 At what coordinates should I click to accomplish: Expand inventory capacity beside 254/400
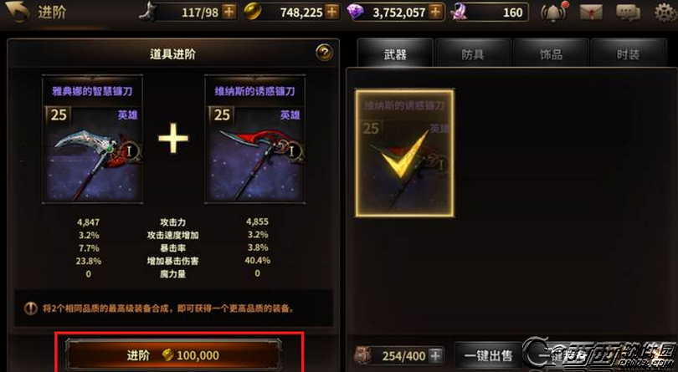437,355
